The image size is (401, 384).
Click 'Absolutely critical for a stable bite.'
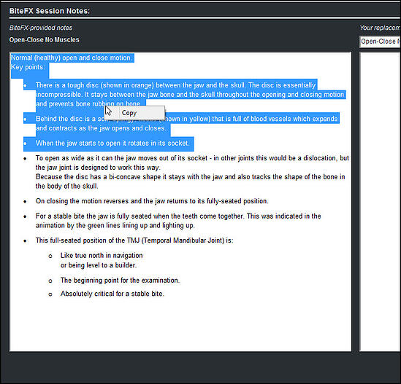tap(112, 294)
